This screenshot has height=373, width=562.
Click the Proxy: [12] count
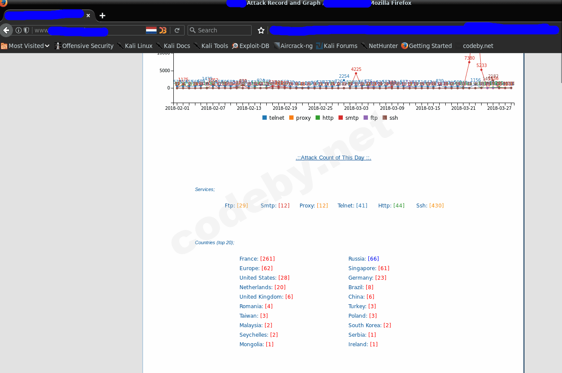pos(314,206)
